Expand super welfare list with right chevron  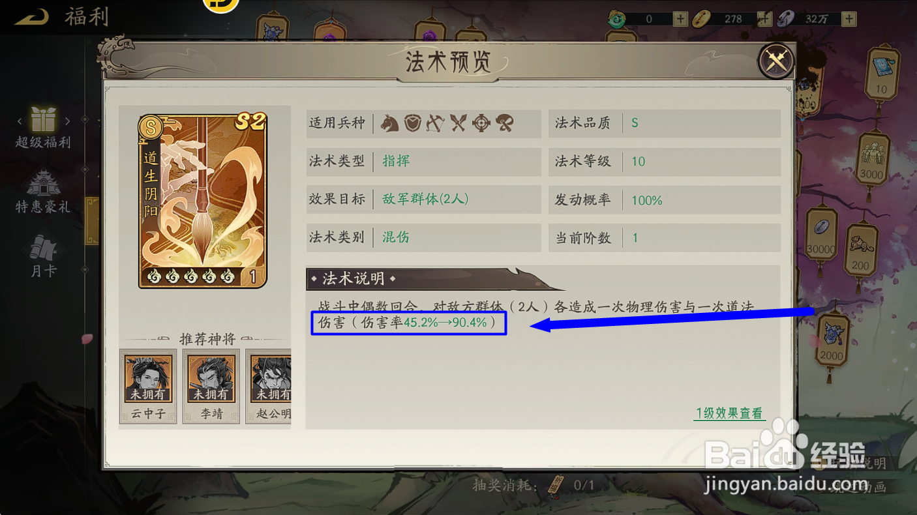(x=67, y=121)
